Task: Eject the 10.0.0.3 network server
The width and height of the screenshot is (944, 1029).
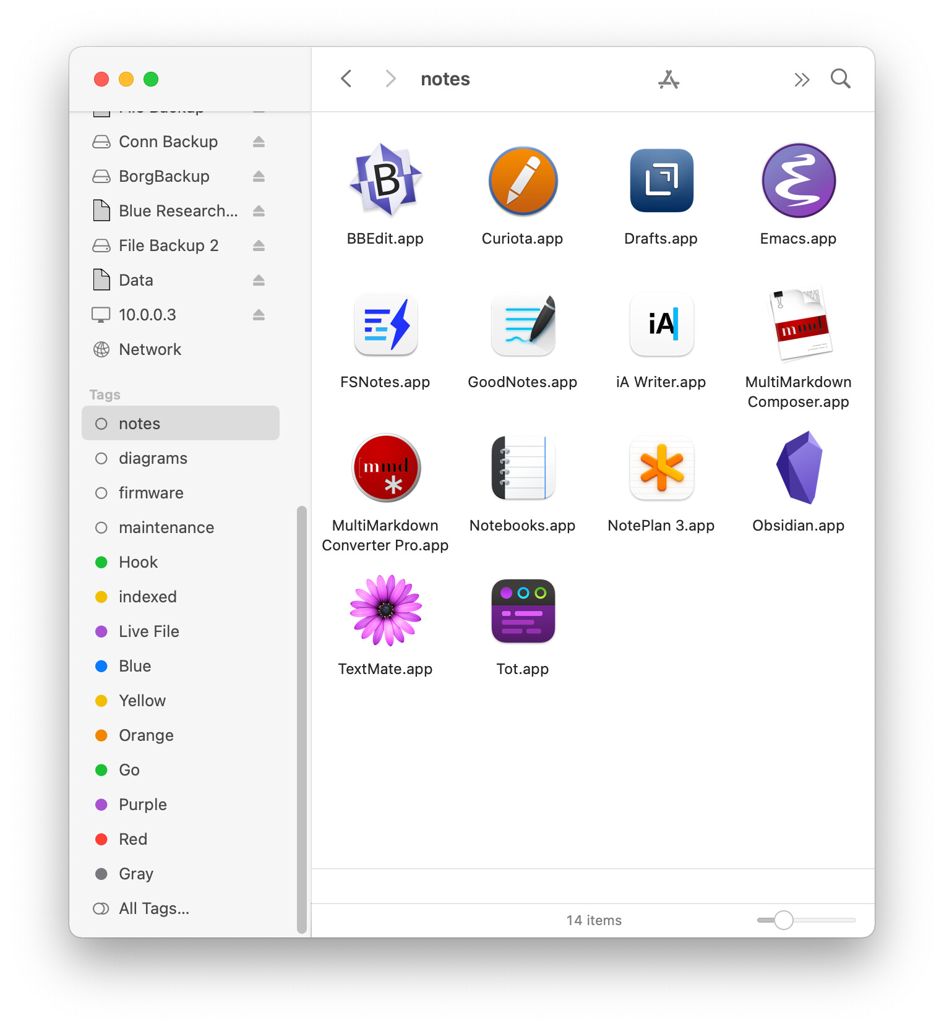Action: point(259,315)
